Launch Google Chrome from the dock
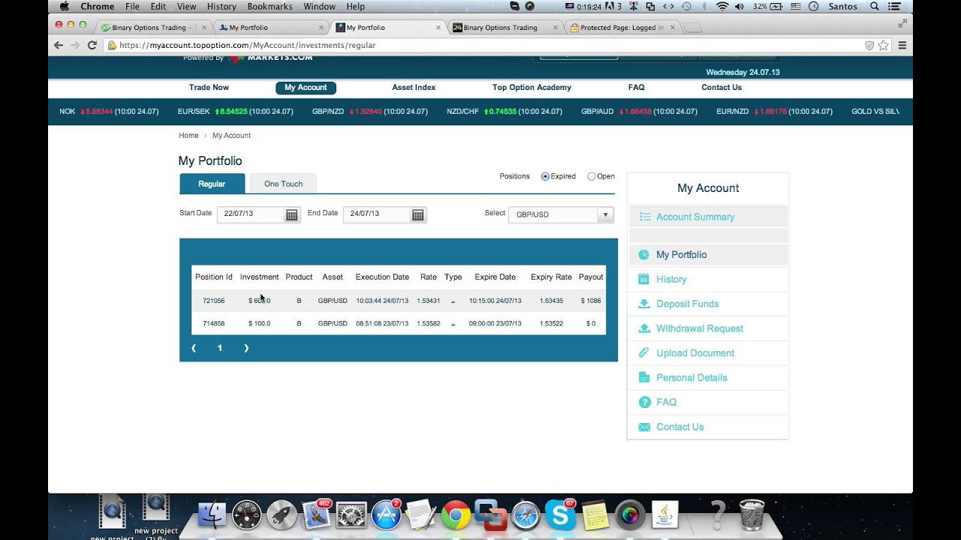961x540 pixels. click(x=456, y=515)
